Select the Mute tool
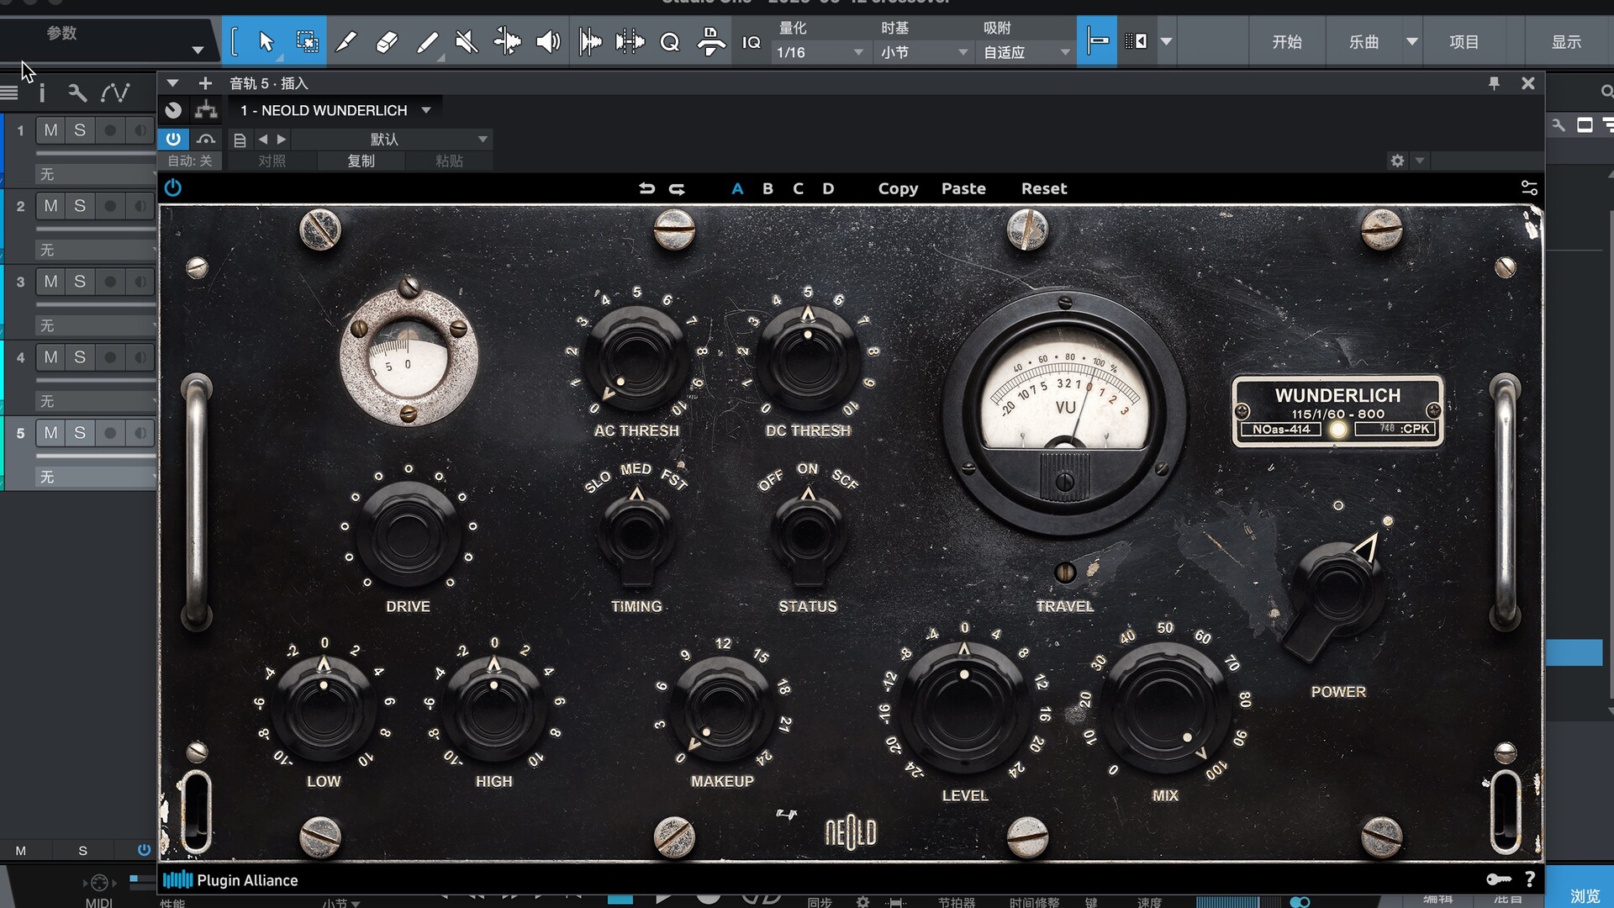This screenshot has height=908, width=1614. click(467, 41)
